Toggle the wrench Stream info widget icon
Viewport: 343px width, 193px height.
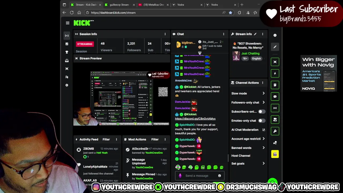click(x=275, y=131)
